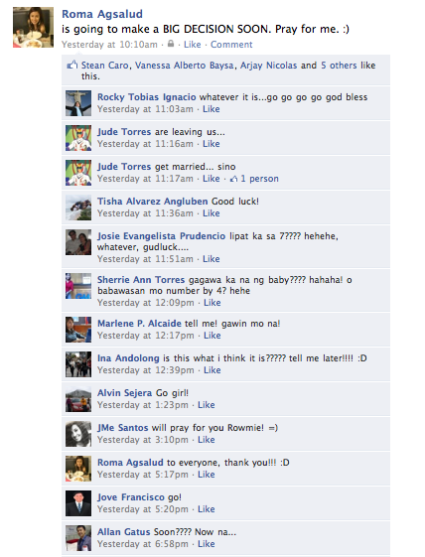Like Allan Gatus's comment
425x557 pixels.
207,544
